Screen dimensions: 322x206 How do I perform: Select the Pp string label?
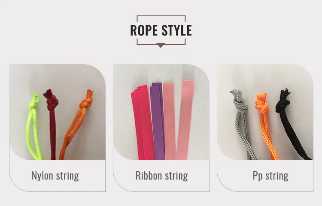coord(270,176)
